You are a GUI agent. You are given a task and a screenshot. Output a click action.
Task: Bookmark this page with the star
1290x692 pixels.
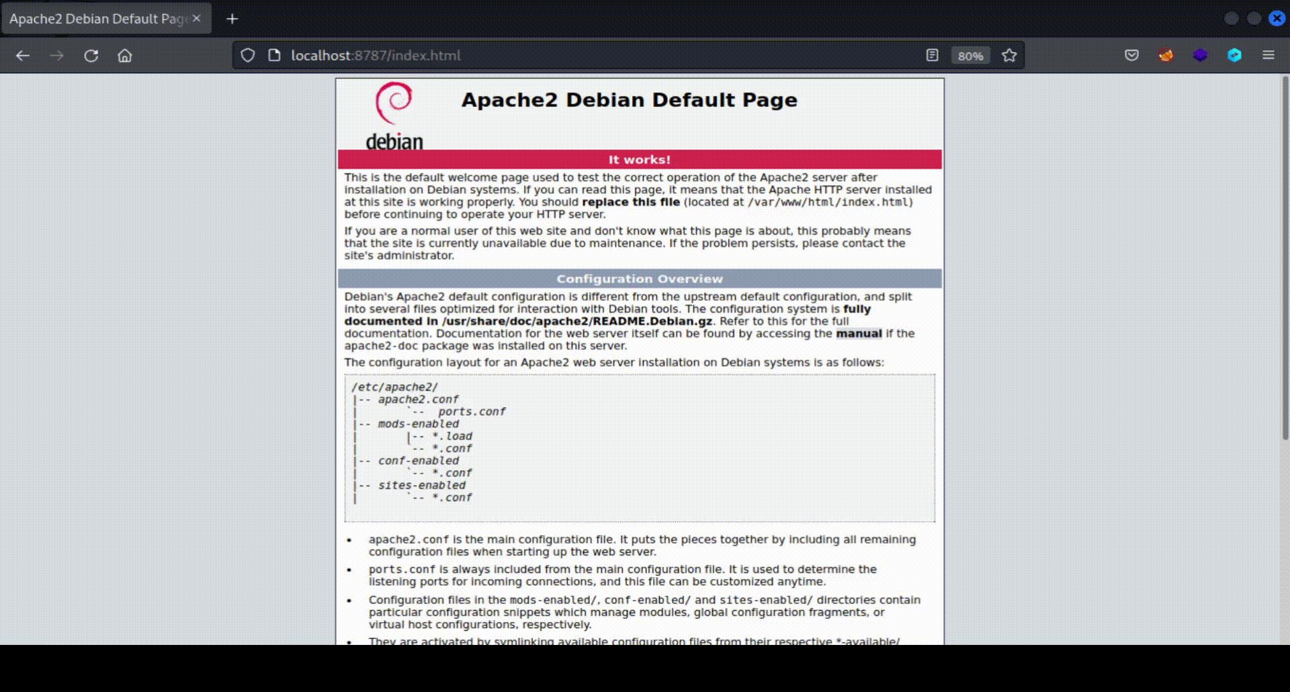(x=1009, y=56)
